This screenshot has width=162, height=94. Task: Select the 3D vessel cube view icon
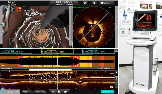click(x=6, y=9)
